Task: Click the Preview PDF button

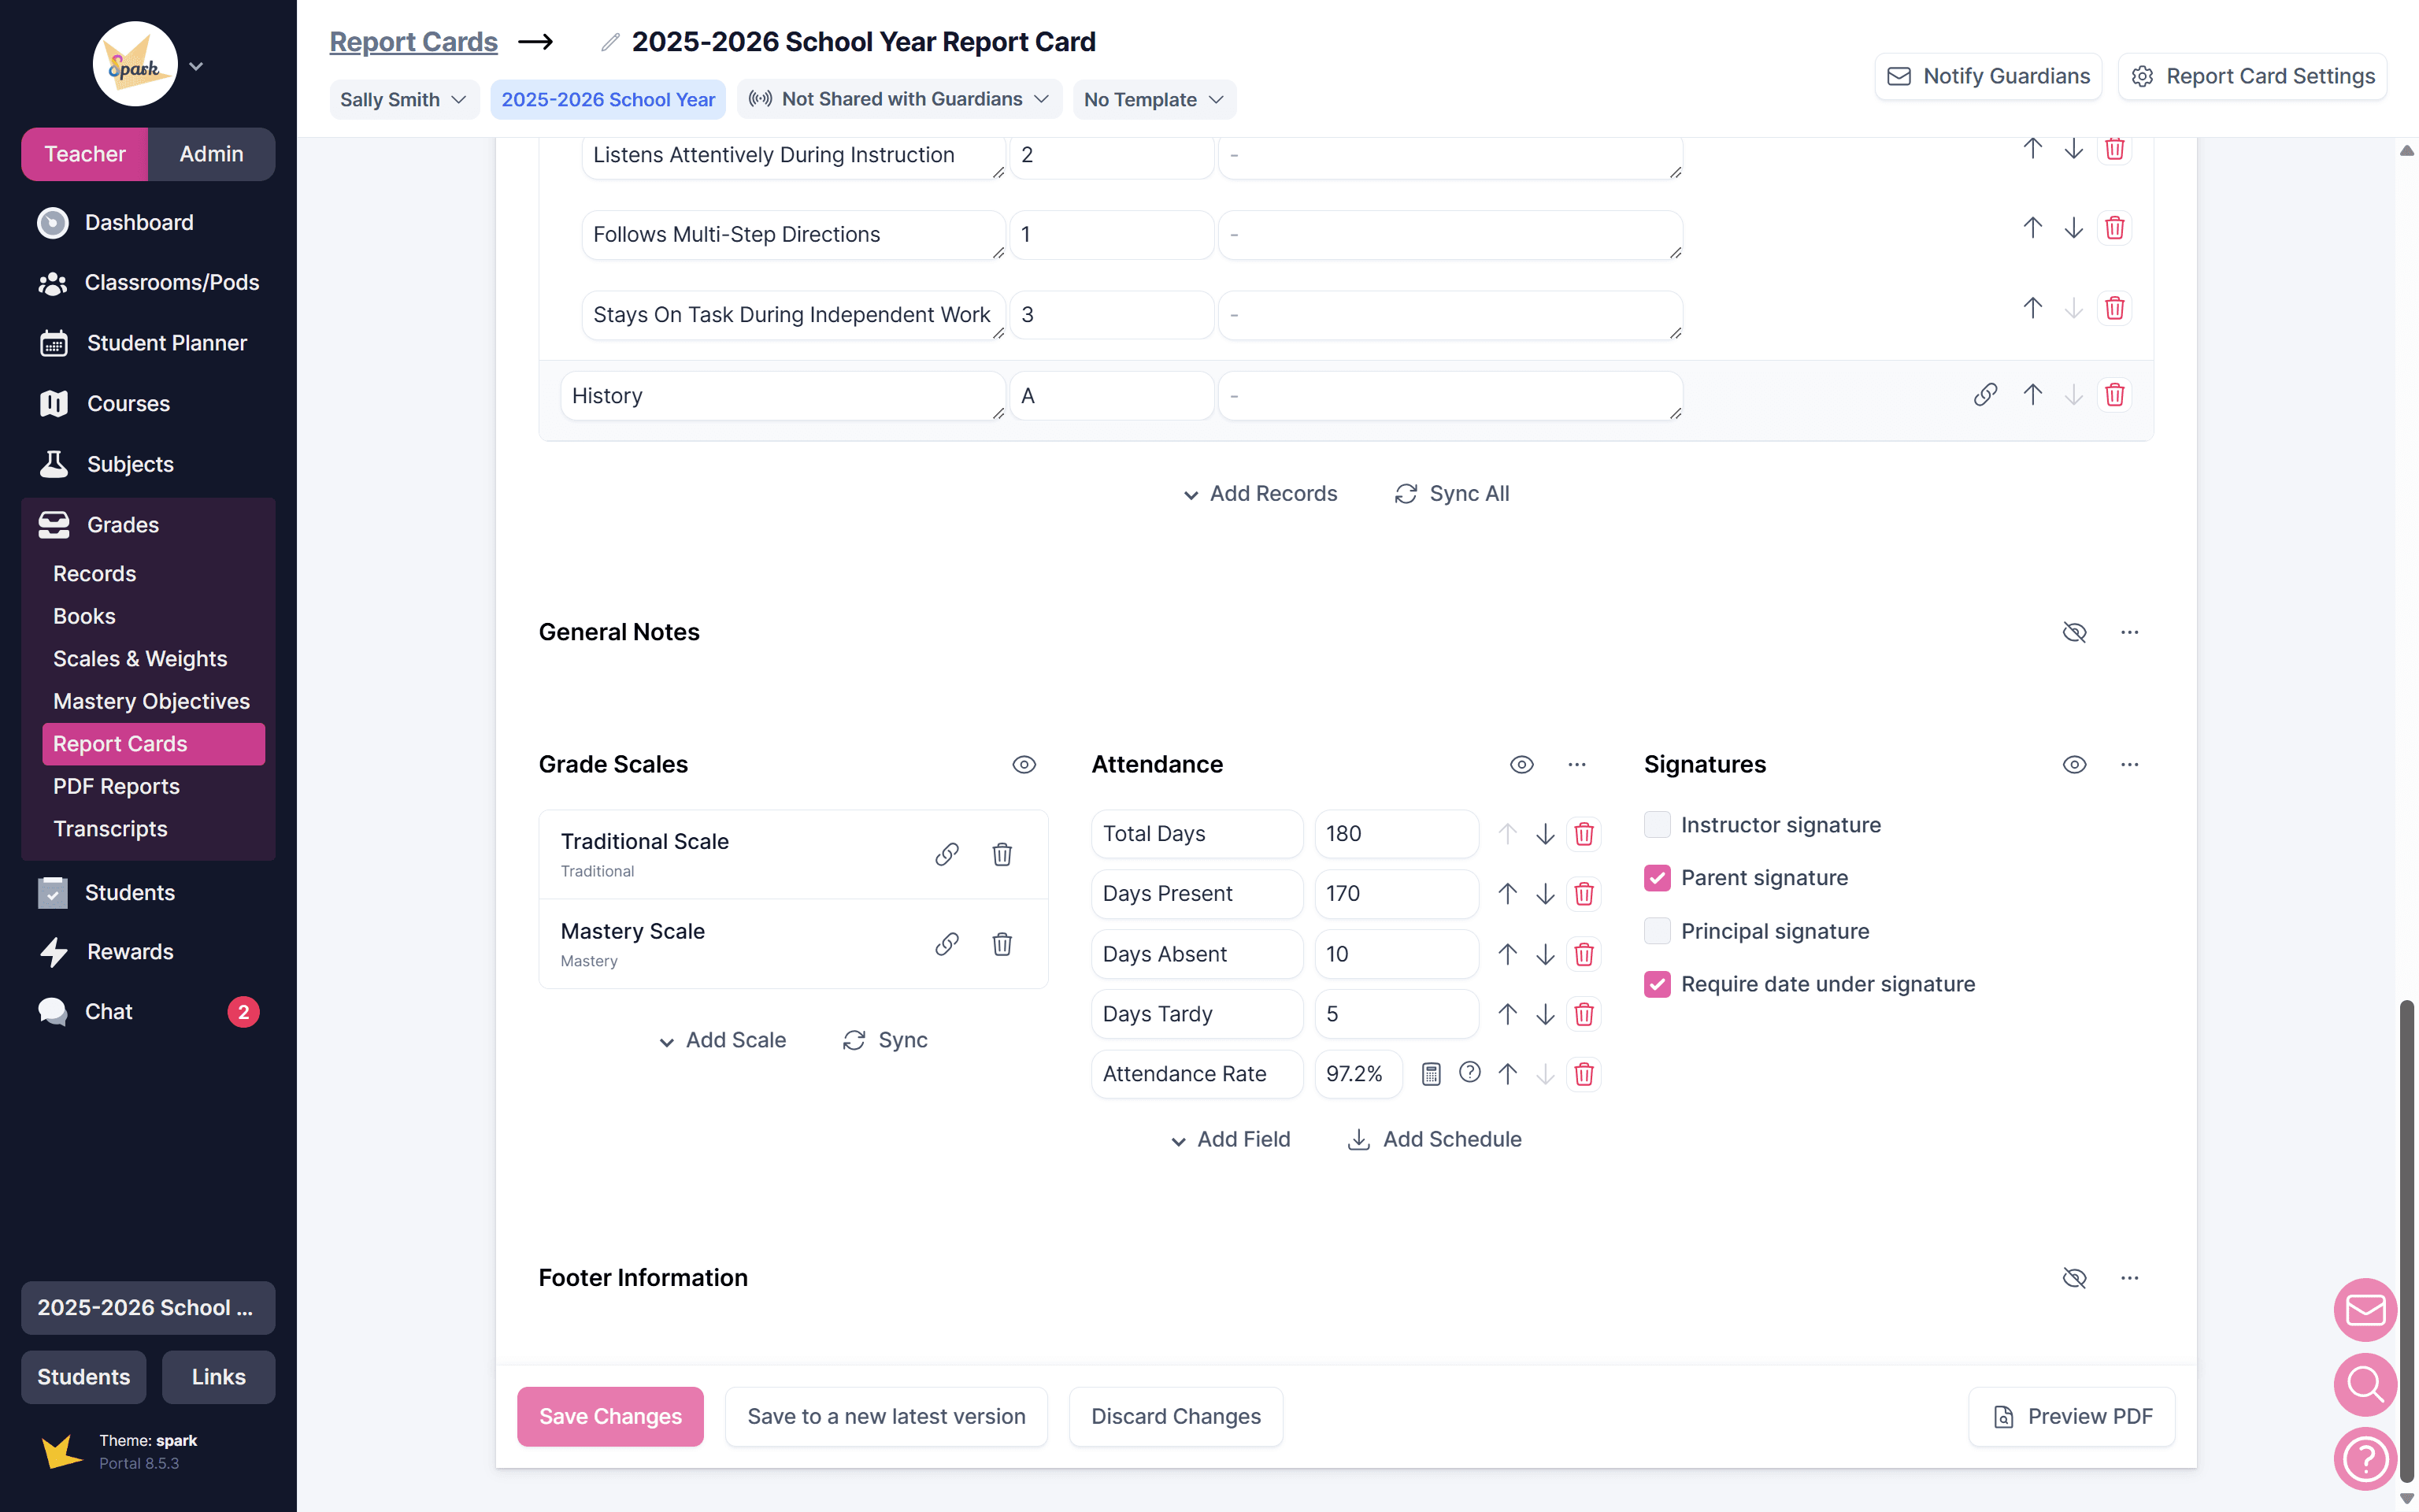Action: pos(2073,1417)
